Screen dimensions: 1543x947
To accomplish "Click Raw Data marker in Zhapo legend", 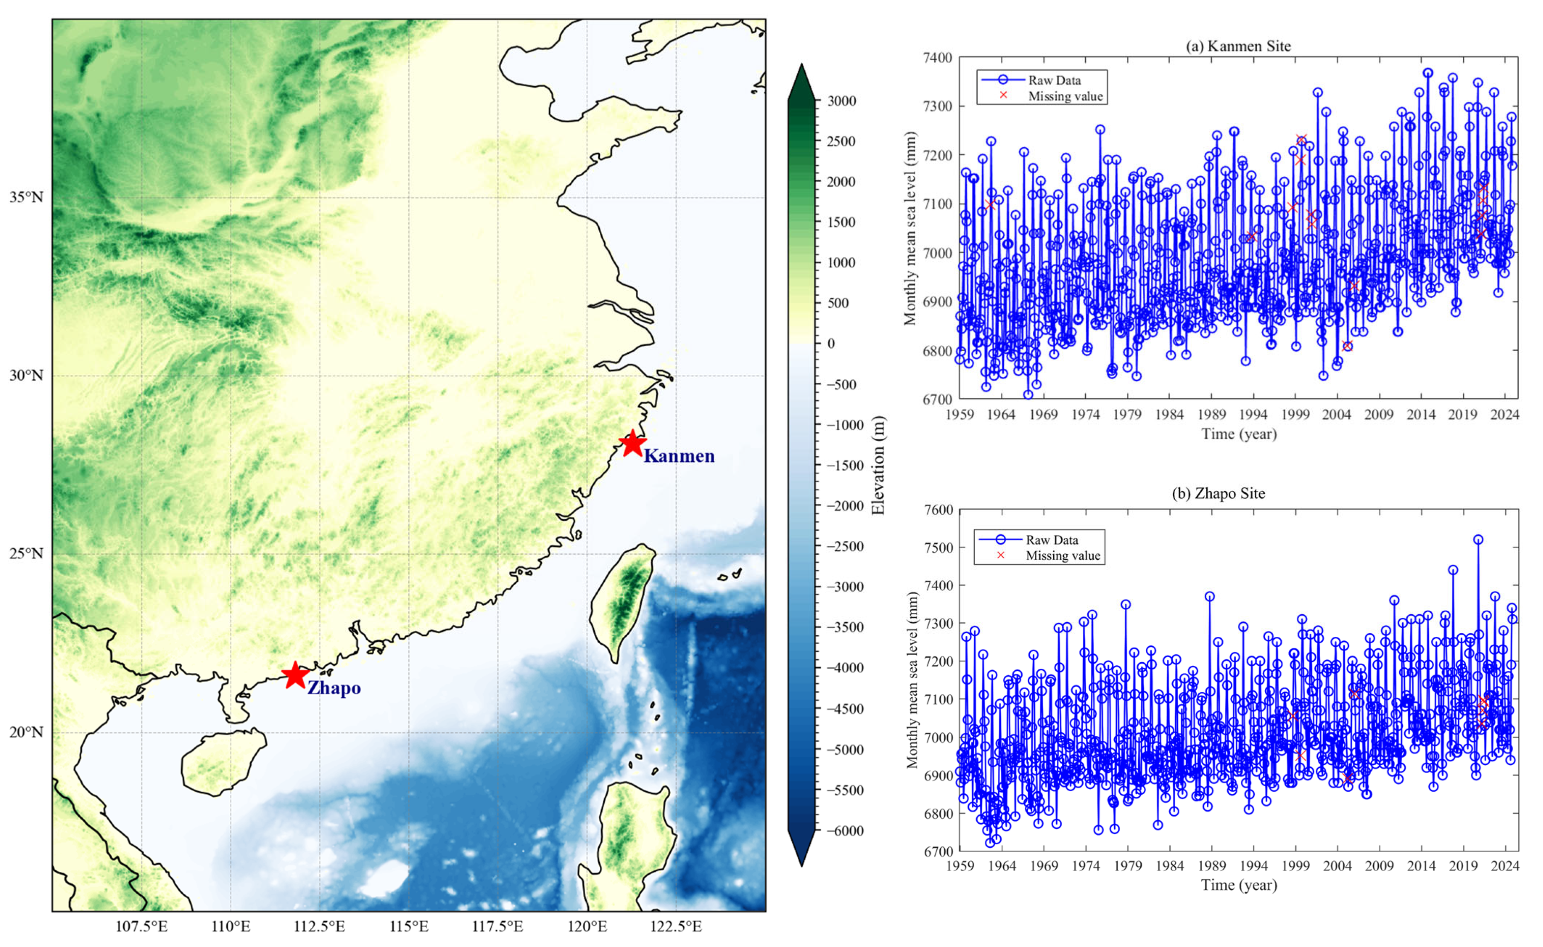I will [1001, 539].
